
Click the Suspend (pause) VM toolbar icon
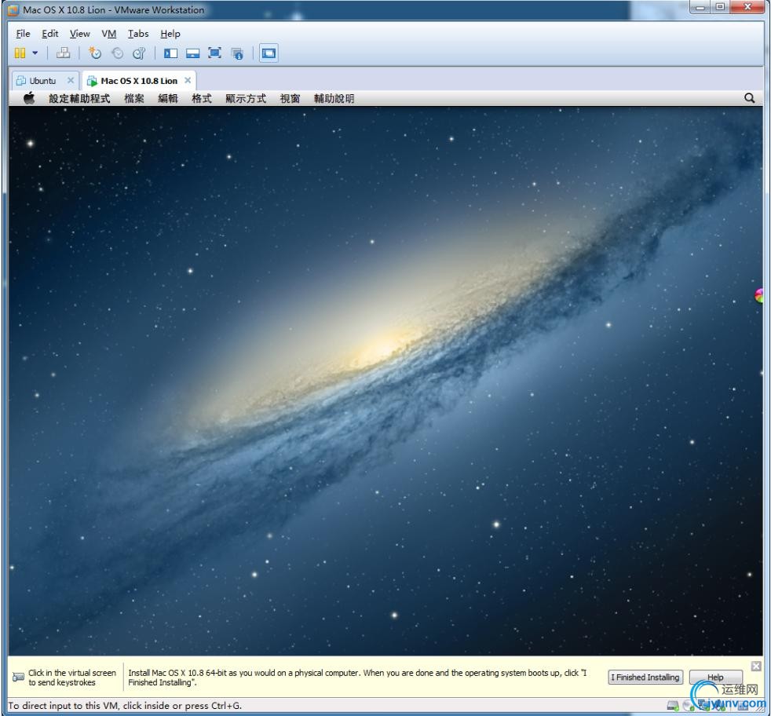(20, 53)
